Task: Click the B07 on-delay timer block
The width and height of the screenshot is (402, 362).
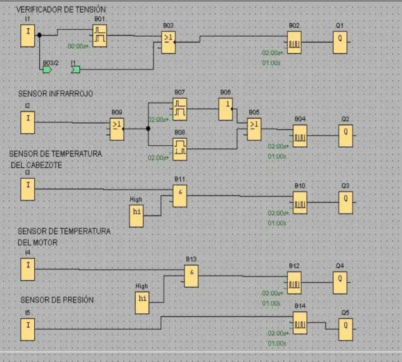Action: coord(179,109)
